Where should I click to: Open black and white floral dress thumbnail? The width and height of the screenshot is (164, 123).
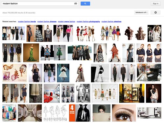(x=100, y=53)
